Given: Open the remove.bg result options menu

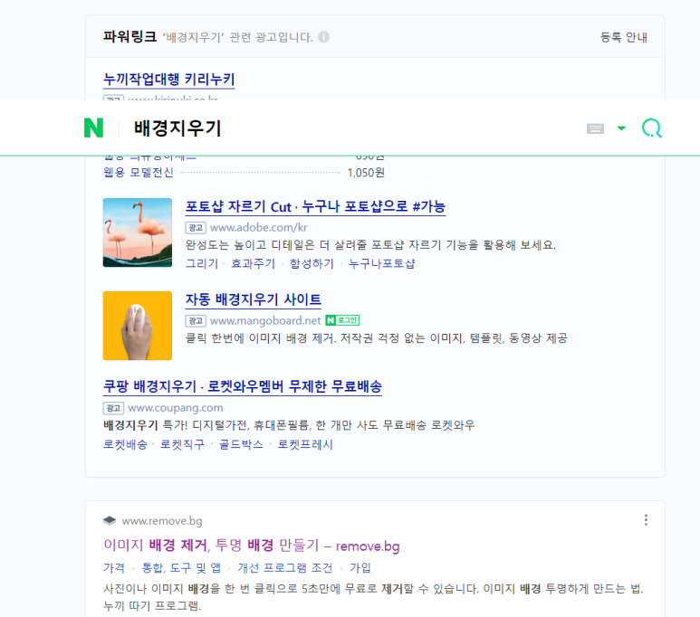Looking at the screenshot, I should point(646,519).
